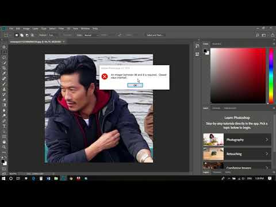Viewport: 276px width, 207px height.
Task: Select the Blur tool
Action: tap(4, 110)
